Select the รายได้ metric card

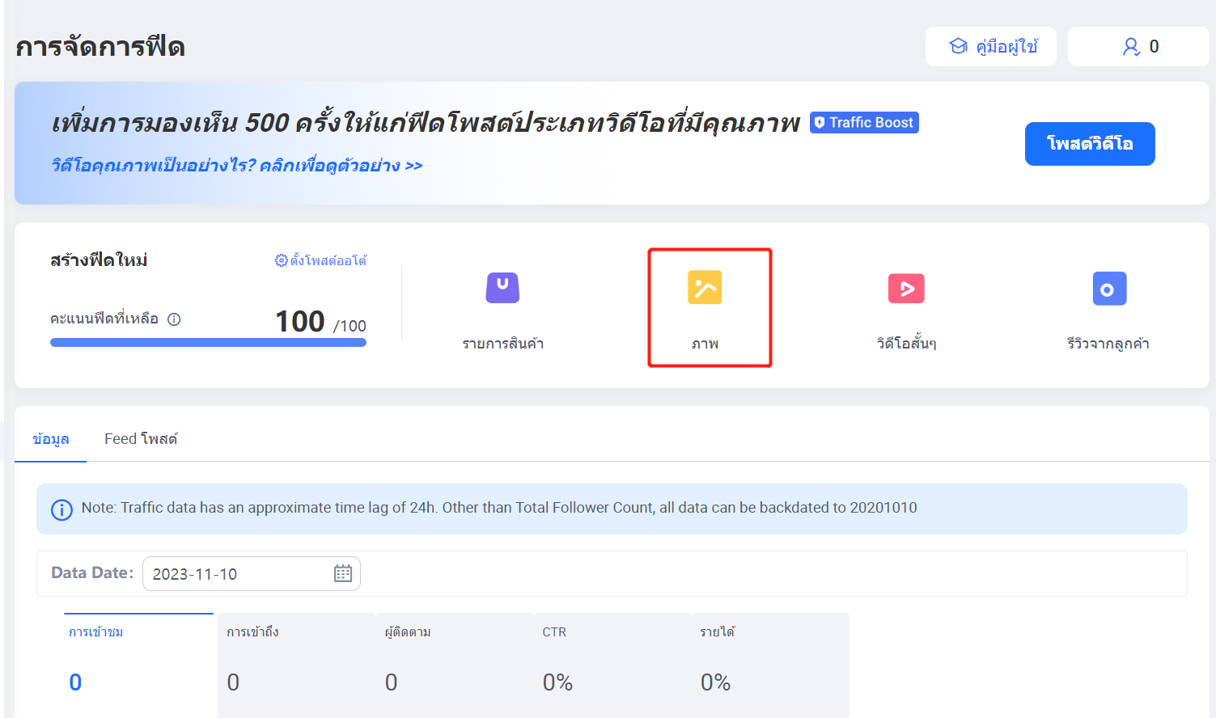click(x=769, y=663)
